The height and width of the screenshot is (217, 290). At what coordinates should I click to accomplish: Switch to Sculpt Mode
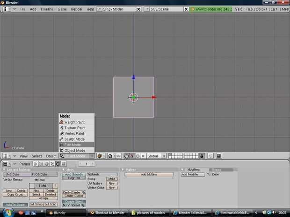click(x=76, y=139)
